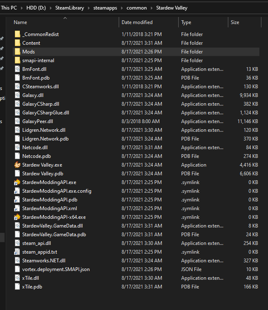Select file name StardewValley.GameData.pdb

(x=54, y=234)
